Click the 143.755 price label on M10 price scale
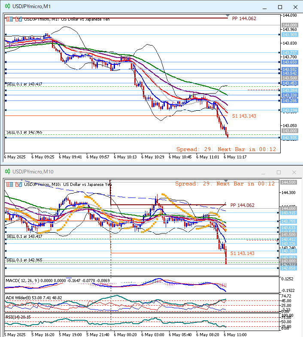Viewport: 303px width, 337px height. [x=288, y=222]
